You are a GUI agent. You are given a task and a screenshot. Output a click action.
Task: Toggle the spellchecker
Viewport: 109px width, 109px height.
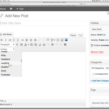pyautogui.click(x=52, y=40)
